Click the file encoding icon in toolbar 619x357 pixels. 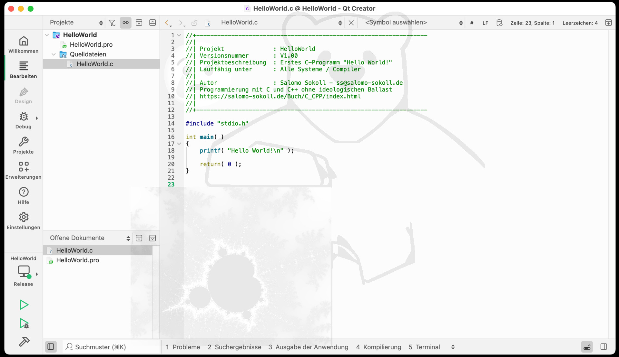[499, 23]
